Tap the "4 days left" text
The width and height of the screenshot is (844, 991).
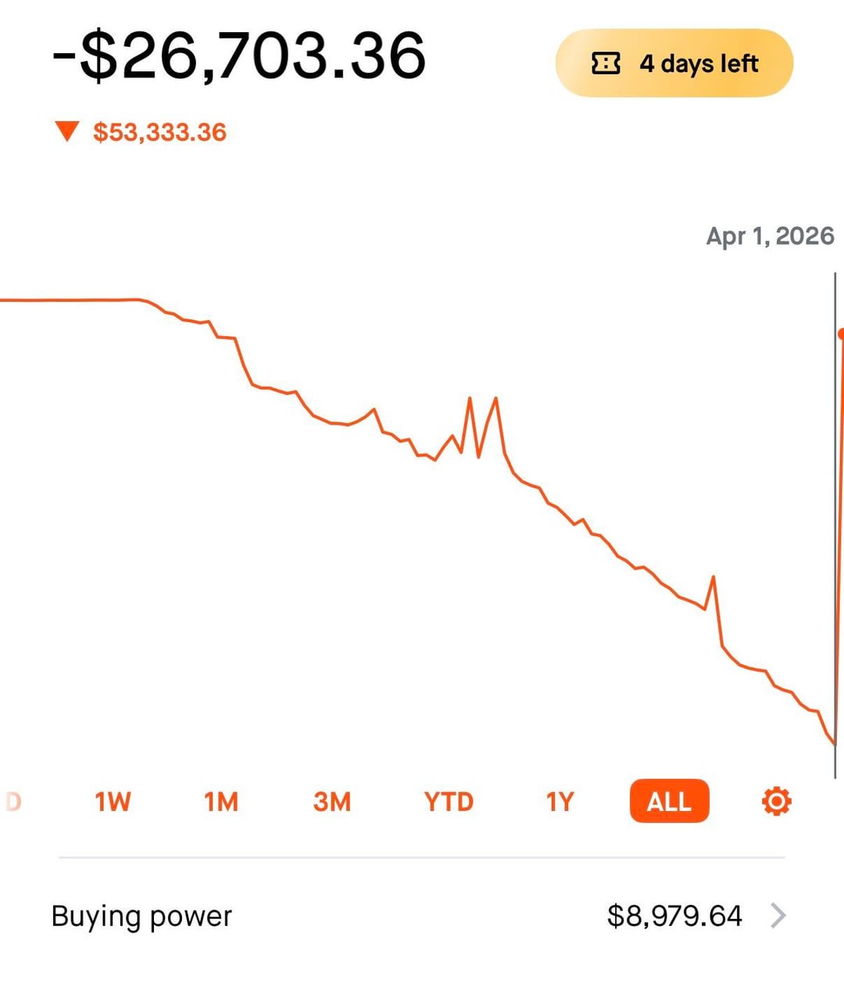(699, 63)
